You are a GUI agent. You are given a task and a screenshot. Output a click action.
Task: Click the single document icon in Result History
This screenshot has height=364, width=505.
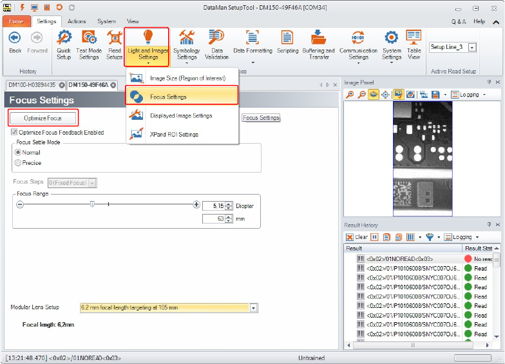[386, 237]
